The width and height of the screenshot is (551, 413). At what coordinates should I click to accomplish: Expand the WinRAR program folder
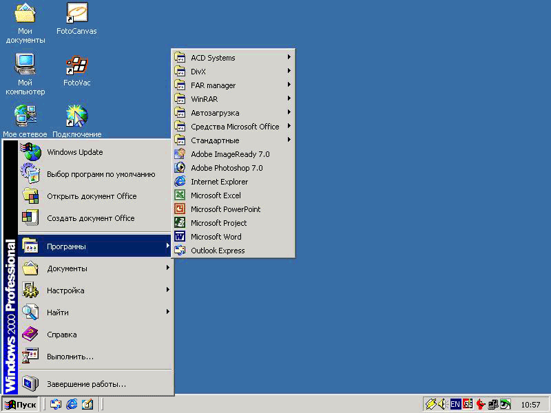(233, 99)
